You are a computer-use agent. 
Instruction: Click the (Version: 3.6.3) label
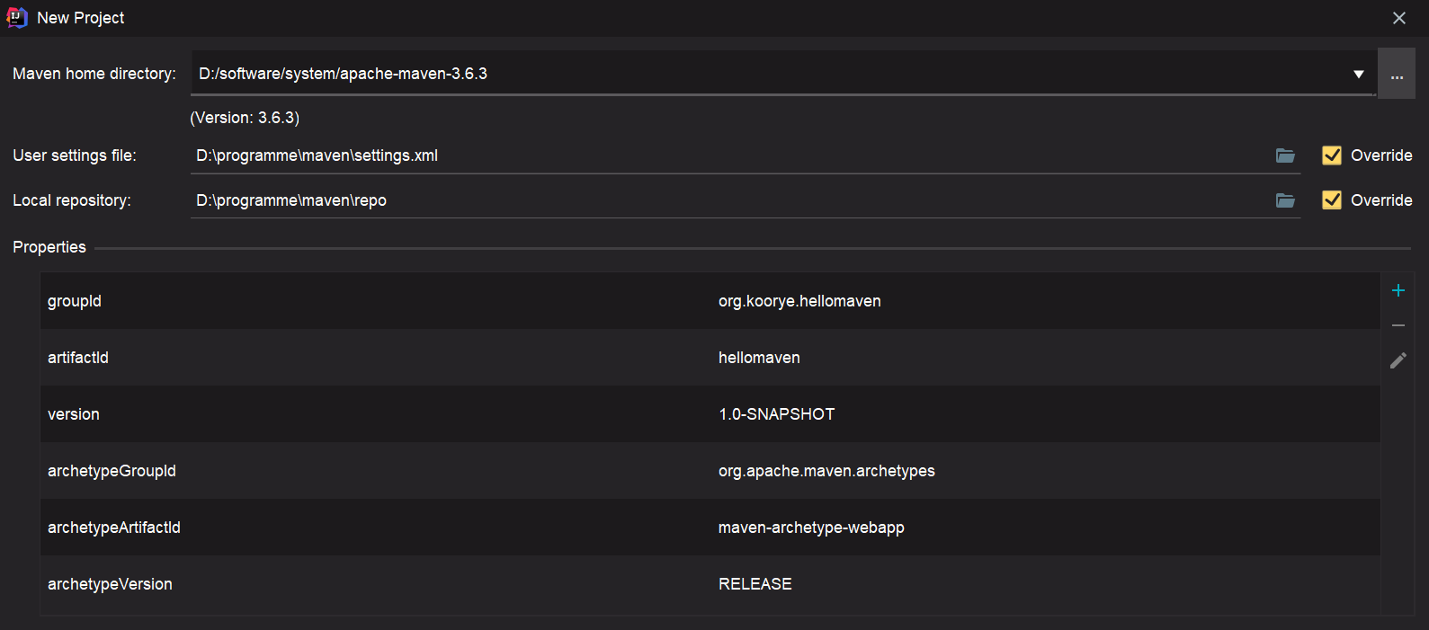pos(245,118)
